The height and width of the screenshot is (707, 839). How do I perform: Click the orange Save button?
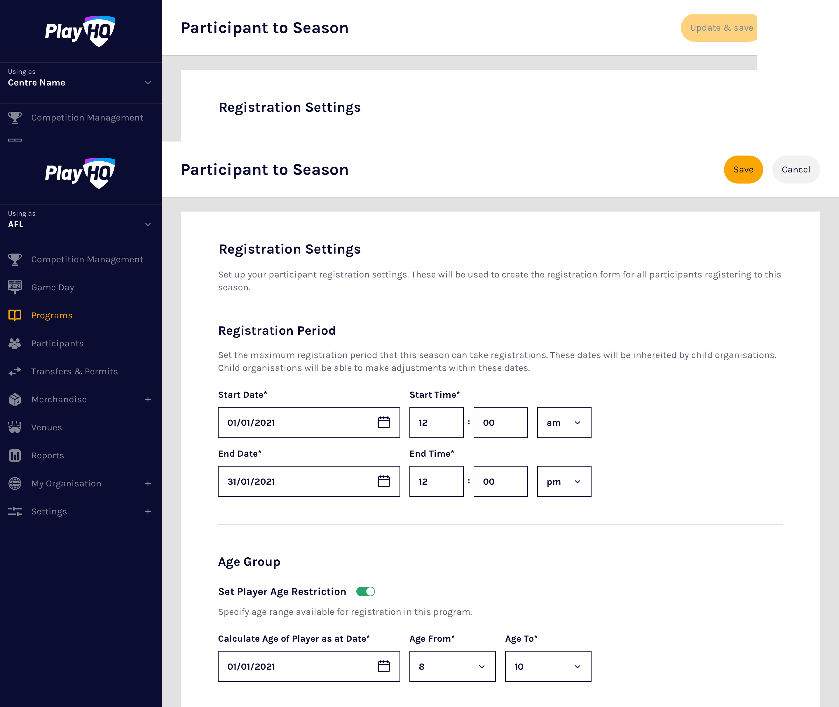pos(743,170)
